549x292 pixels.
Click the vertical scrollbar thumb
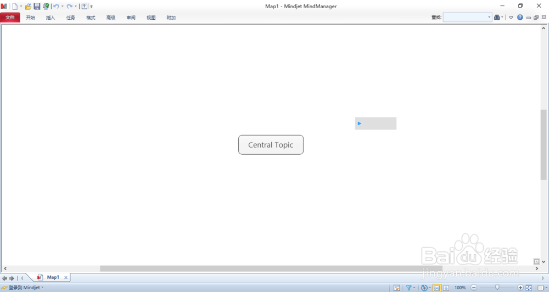pyautogui.click(x=544, y=144)
